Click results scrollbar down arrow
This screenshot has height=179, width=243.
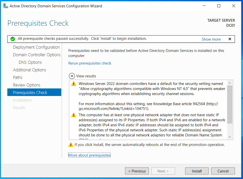coord(230,137)
